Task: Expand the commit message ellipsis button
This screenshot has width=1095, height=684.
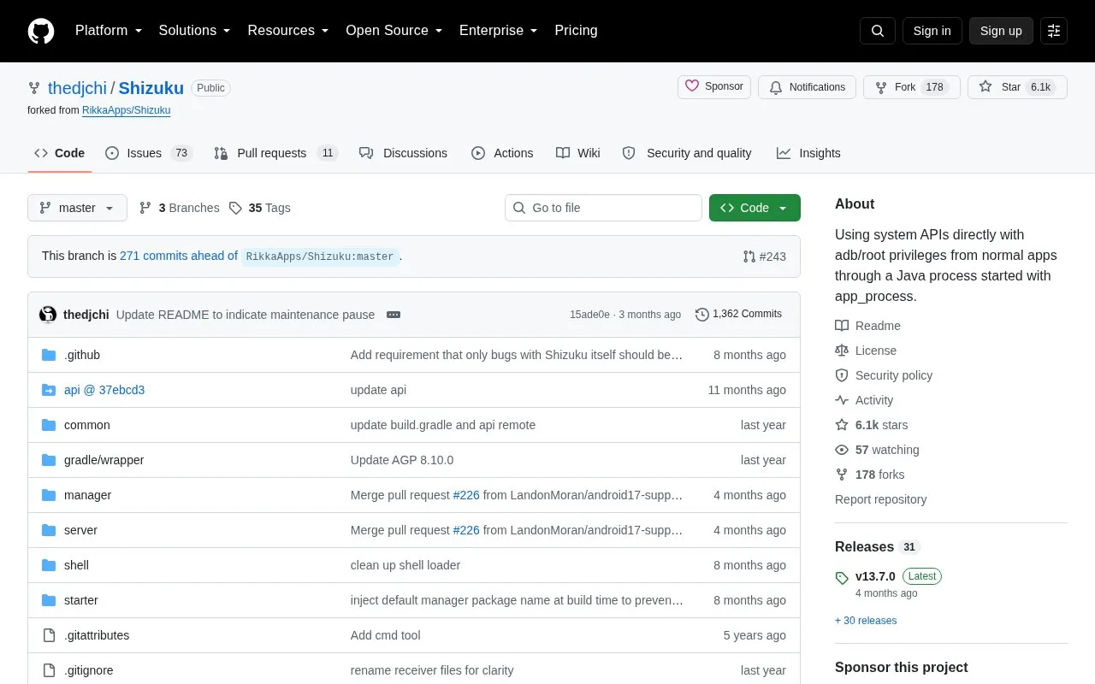Action: pyautogui.click(x=394, y=315)
